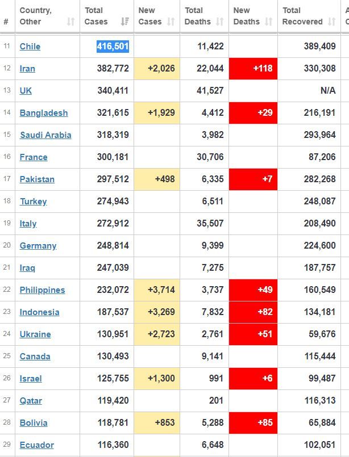Sort by New Deaths arrow icon
Viewport: 349px width, 457px height.
(x=268, y=22)
